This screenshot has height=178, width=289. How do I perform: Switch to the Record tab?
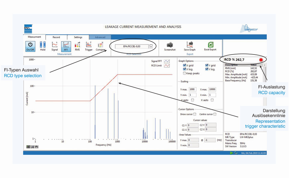pyautogui.click(x=56, y=37)
